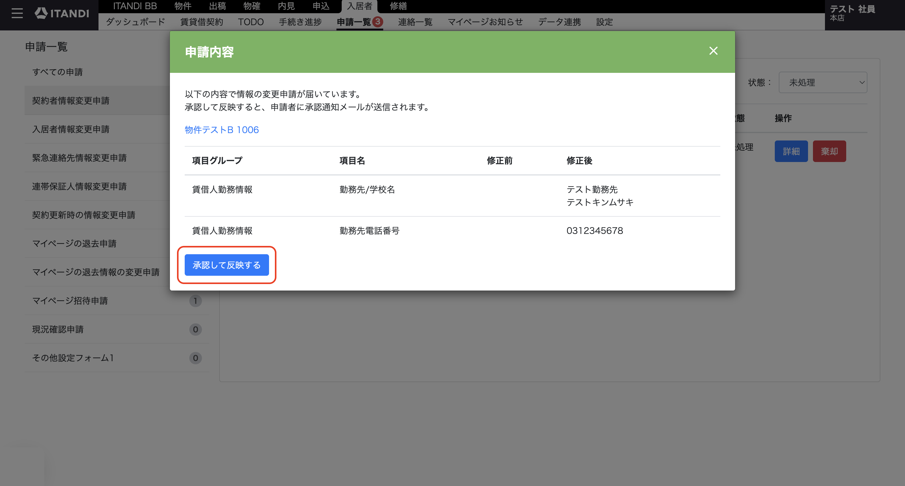Click the ITANDI logo
The image size is (905, 486).
[62, 13]
